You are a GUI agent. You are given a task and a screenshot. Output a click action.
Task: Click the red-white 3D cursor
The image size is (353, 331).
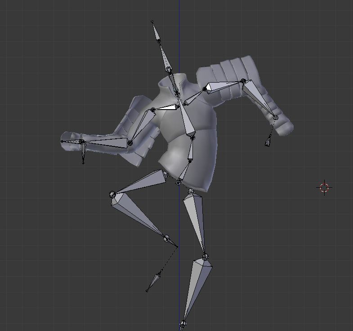(x=324, y=188)
